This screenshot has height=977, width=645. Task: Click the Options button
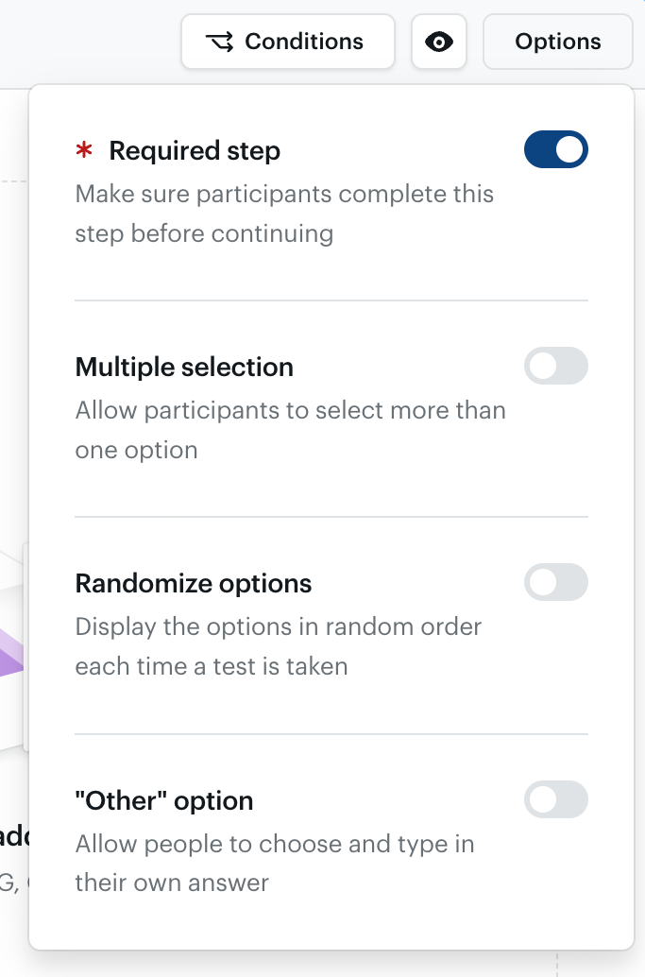coord(557,42)
